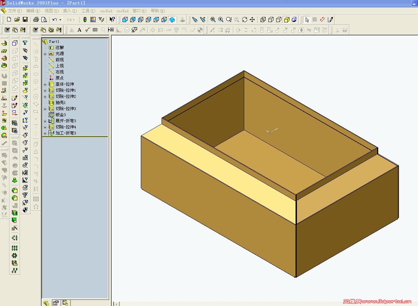Click Select All Filters icon in filter toolbar
Image resolution: width=418 pixels, height=306 pixels.
(25, 58)
